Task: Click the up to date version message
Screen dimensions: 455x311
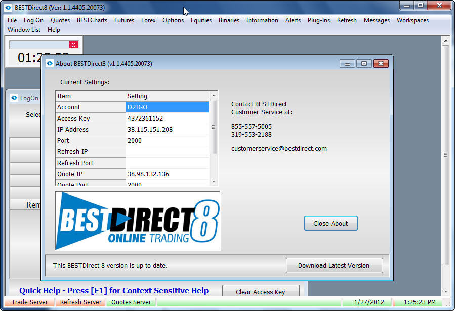Action: pyautogui.click(x=110, y=266)
